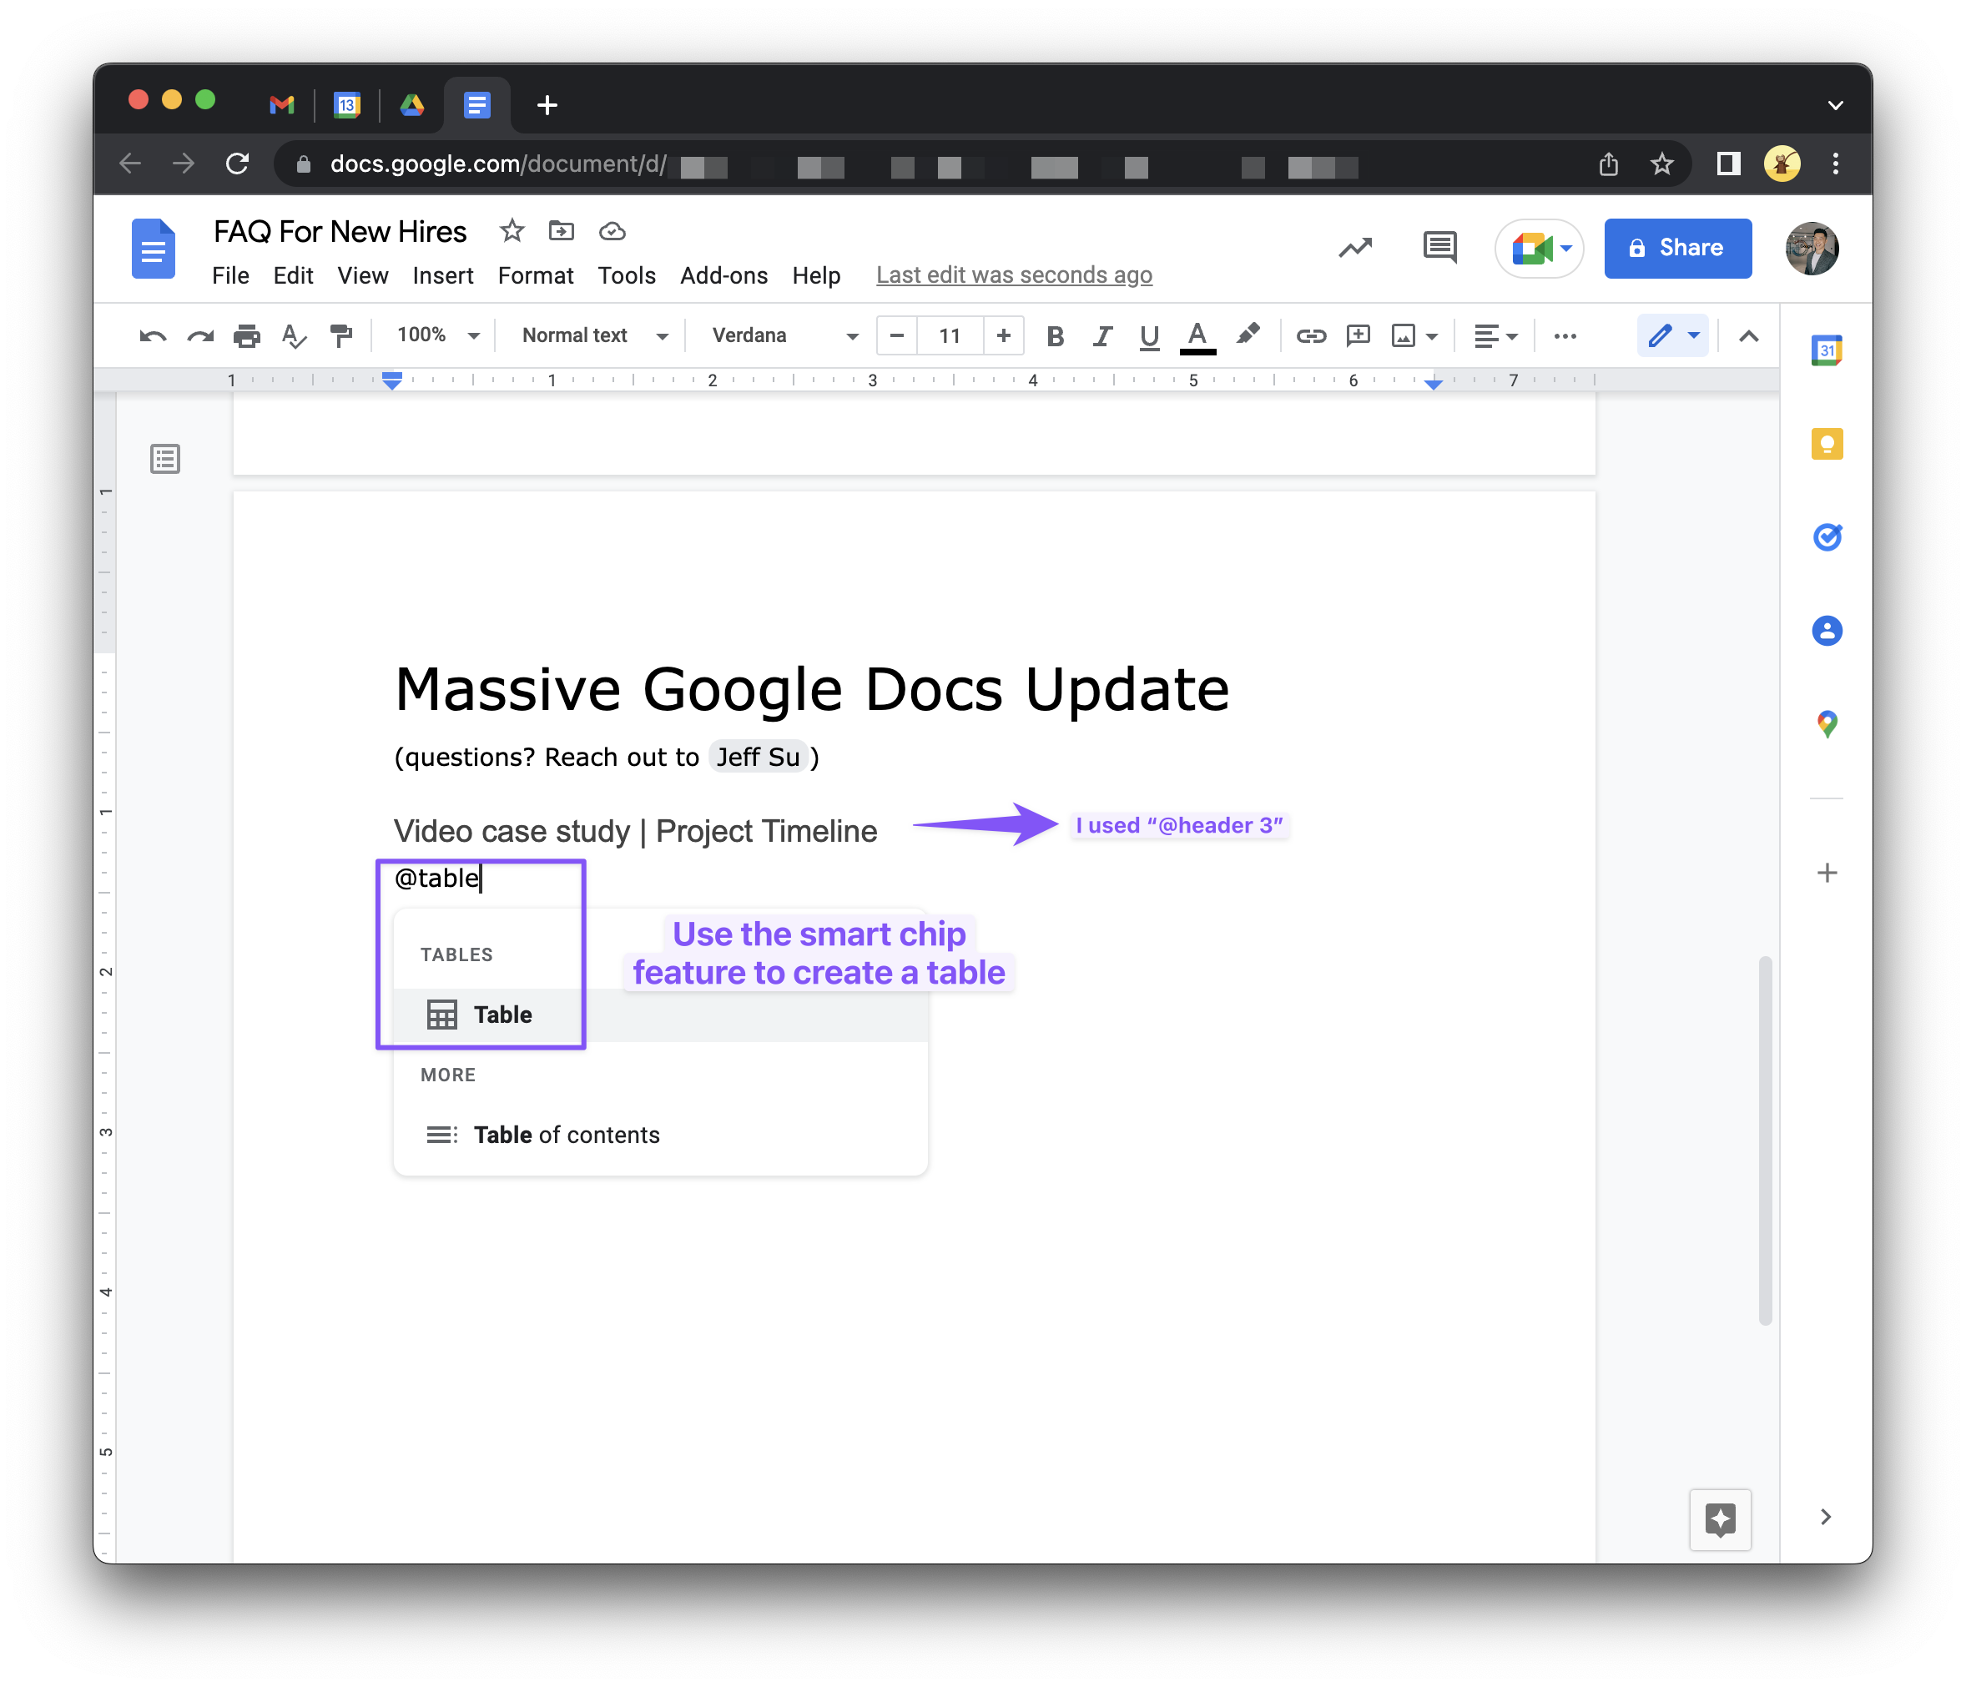1966x1687 pixels.
Task: Open the Format menu
Action: click(535, 276)
